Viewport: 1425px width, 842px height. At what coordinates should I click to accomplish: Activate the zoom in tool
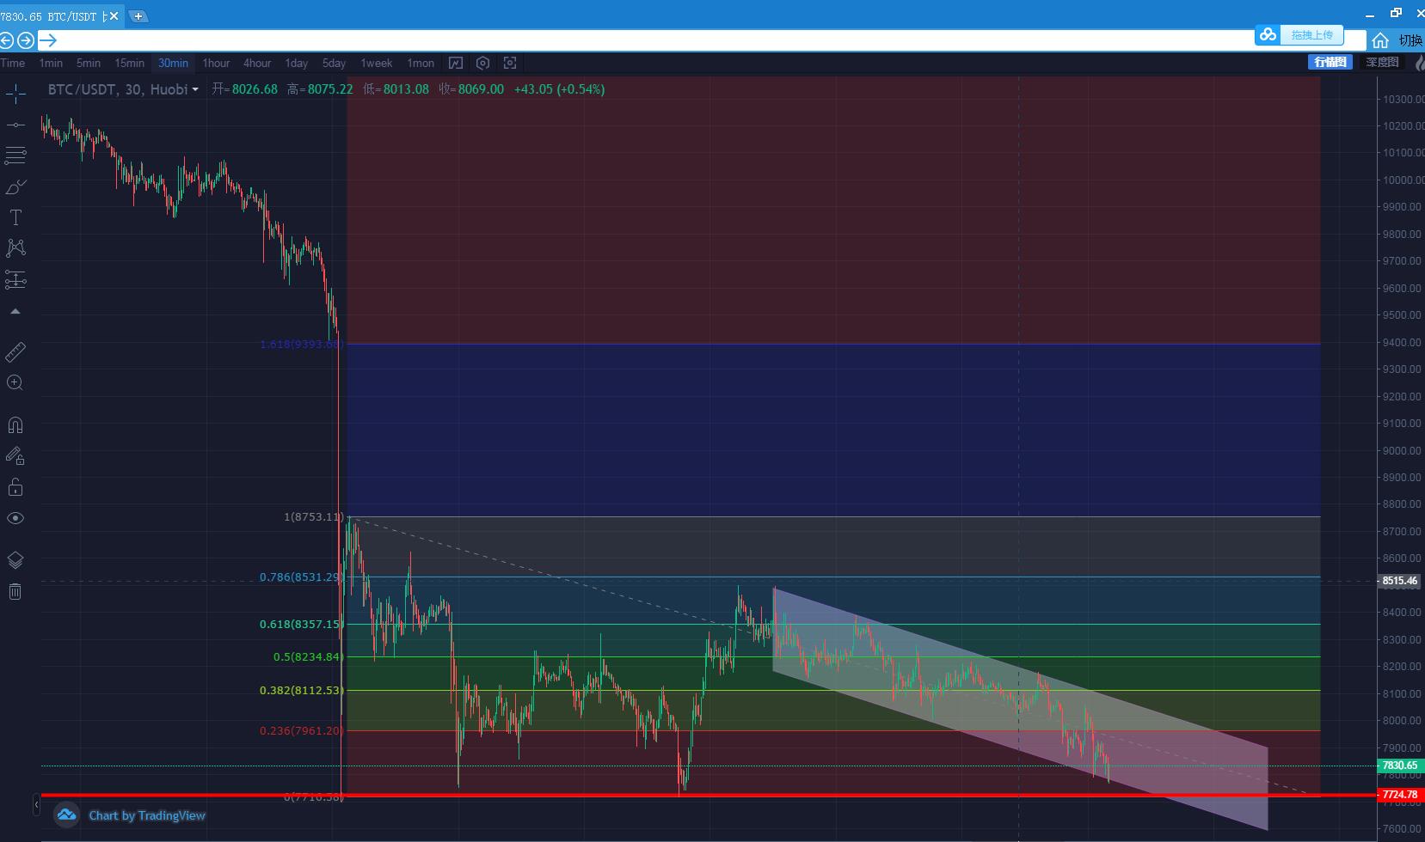[x=15, y=383]
